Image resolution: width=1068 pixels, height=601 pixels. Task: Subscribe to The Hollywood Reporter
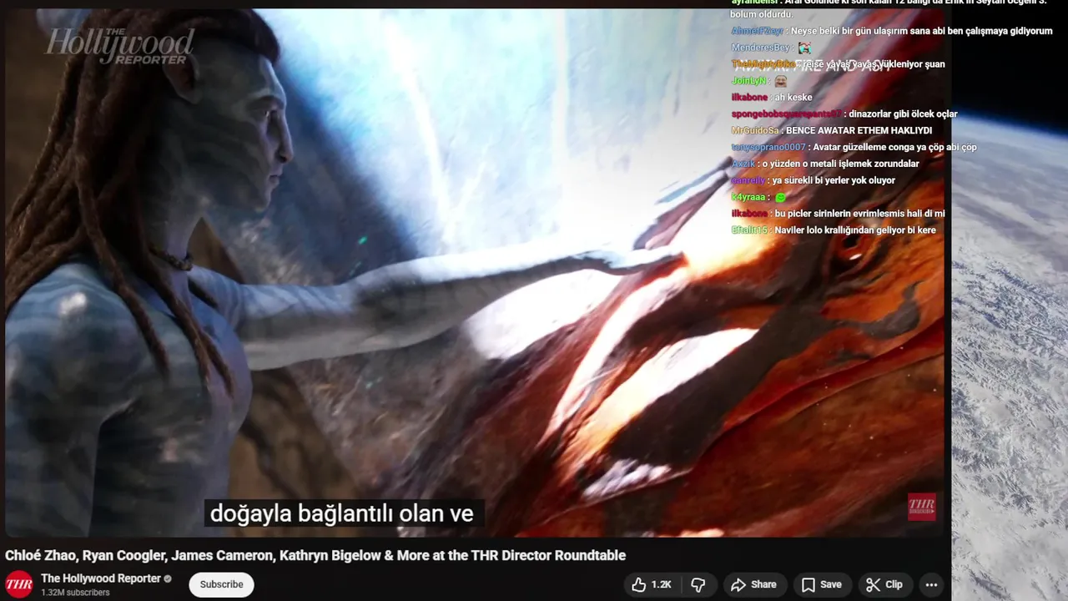[x=221, y=584]
